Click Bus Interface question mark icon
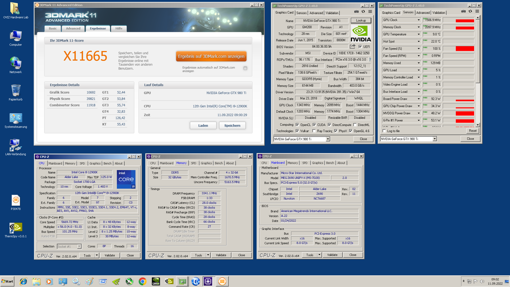The image size is (510, 287). coord(370,60)
